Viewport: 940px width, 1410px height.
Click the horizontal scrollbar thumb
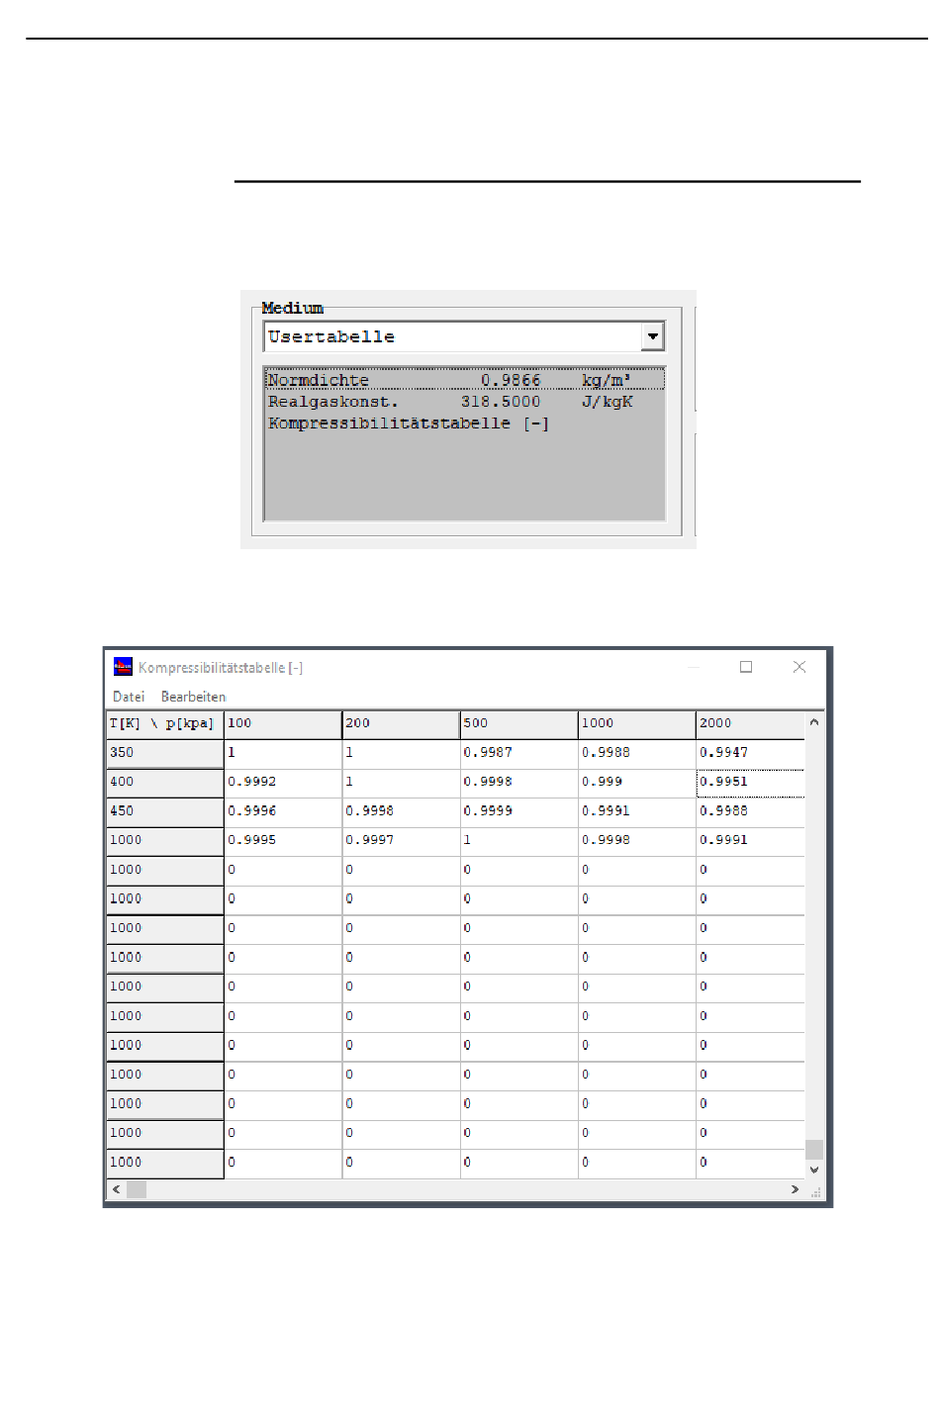(x=137, y=1189)
